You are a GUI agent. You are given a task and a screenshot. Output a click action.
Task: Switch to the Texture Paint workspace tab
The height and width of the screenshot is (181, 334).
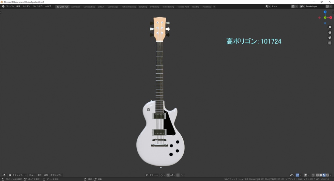click(x=183, y=7)
